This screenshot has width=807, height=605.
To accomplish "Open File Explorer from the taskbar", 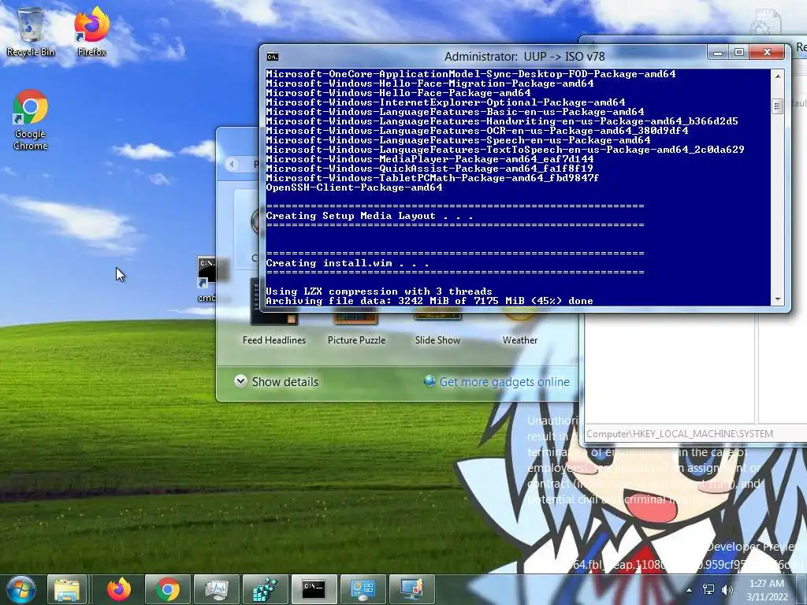I will point(67,589).
